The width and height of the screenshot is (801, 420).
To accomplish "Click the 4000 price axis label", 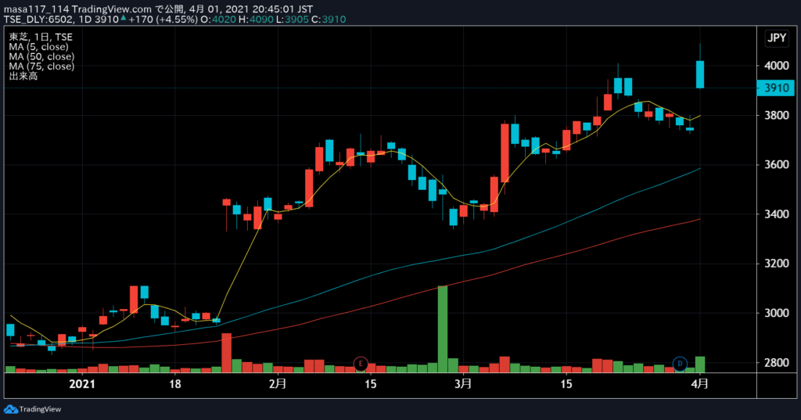I will point(777,66).
